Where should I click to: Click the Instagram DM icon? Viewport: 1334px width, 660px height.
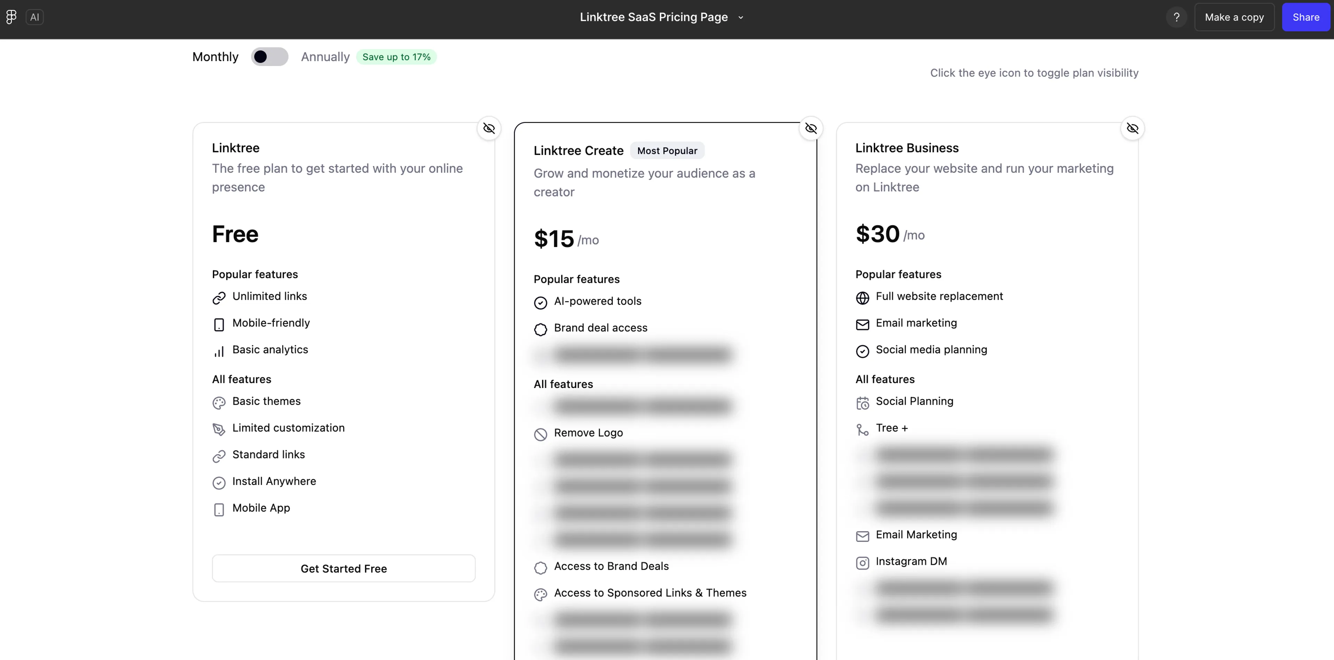[863, 563]
